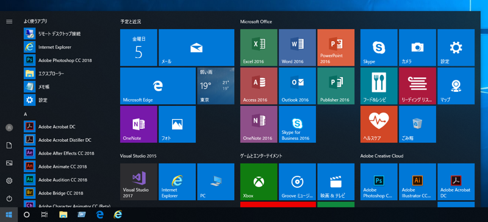This screenshot has width=488, height=222.
Task: Click the letter A section header
Action: pos(26,114)
